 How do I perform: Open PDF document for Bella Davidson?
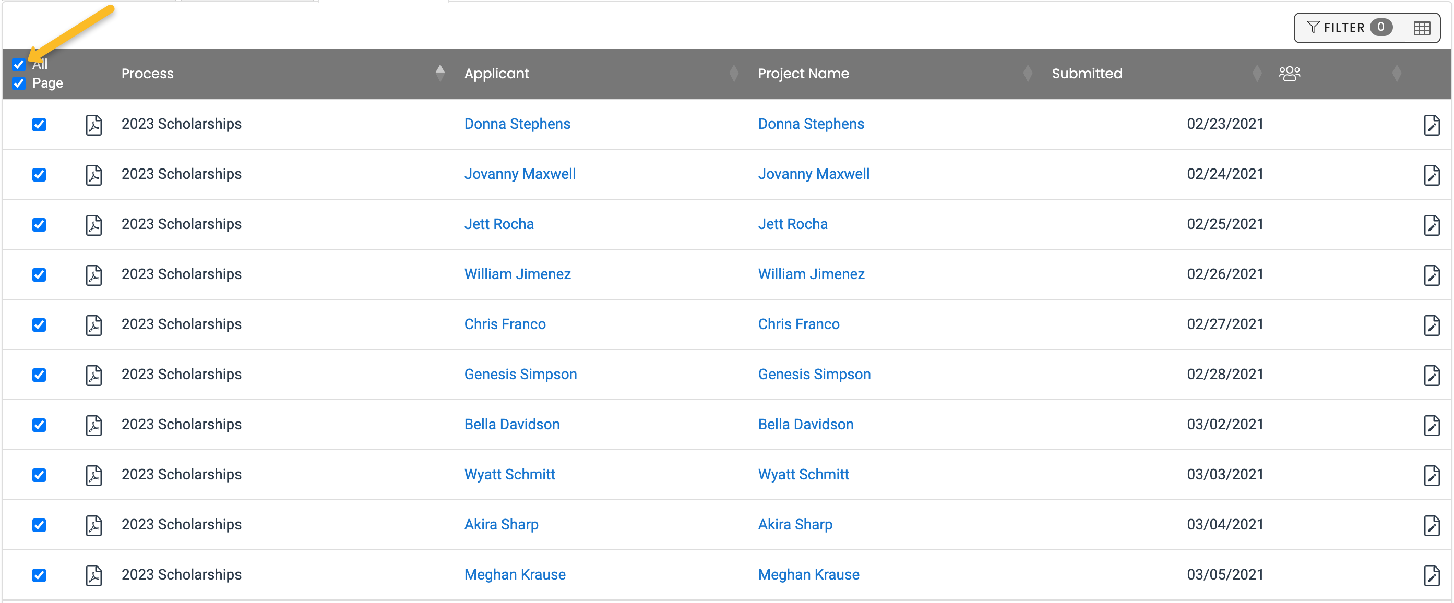94,425
